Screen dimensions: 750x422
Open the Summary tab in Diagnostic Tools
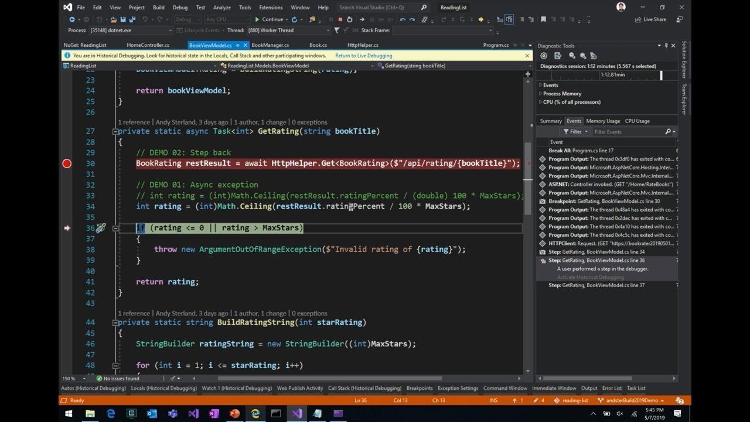point(551,121)
